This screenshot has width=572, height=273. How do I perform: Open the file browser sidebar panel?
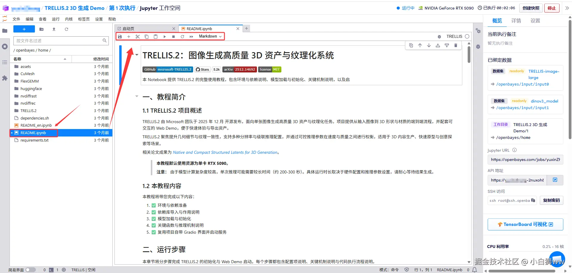click(x=5, y=31)
